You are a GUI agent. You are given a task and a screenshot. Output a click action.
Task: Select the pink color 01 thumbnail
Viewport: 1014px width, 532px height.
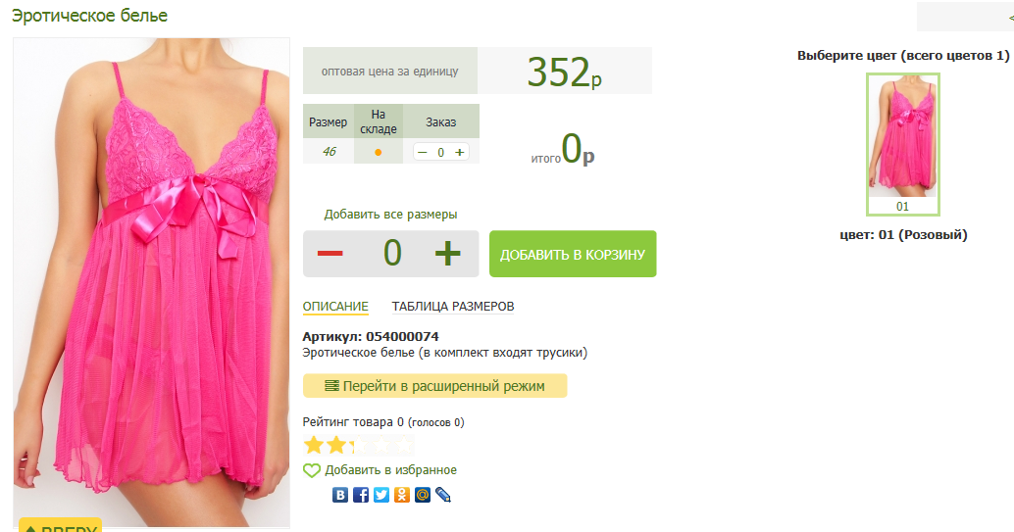click(903, 143)
